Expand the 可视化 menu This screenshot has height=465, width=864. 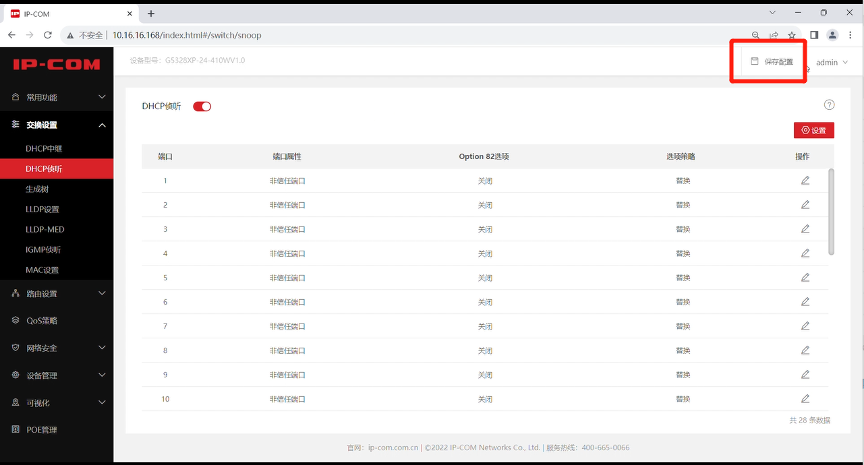pyautogui.click(x=57, y=402)
